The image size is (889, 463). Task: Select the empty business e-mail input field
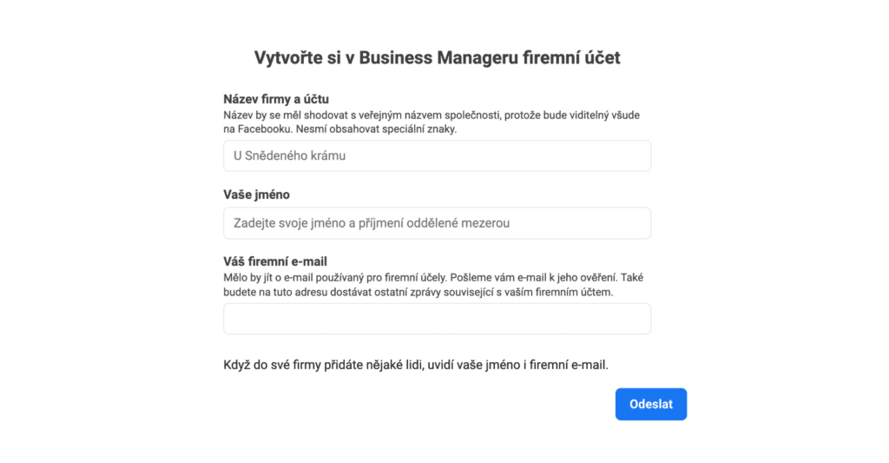437,319
